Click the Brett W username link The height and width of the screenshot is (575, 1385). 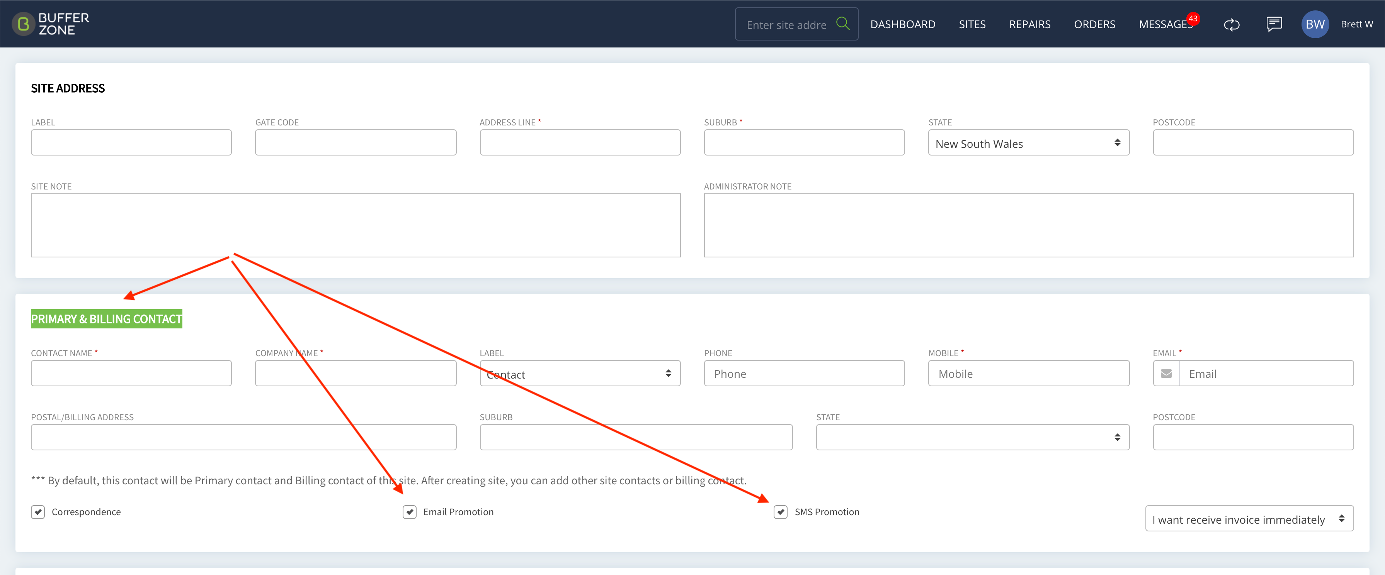1356,24
